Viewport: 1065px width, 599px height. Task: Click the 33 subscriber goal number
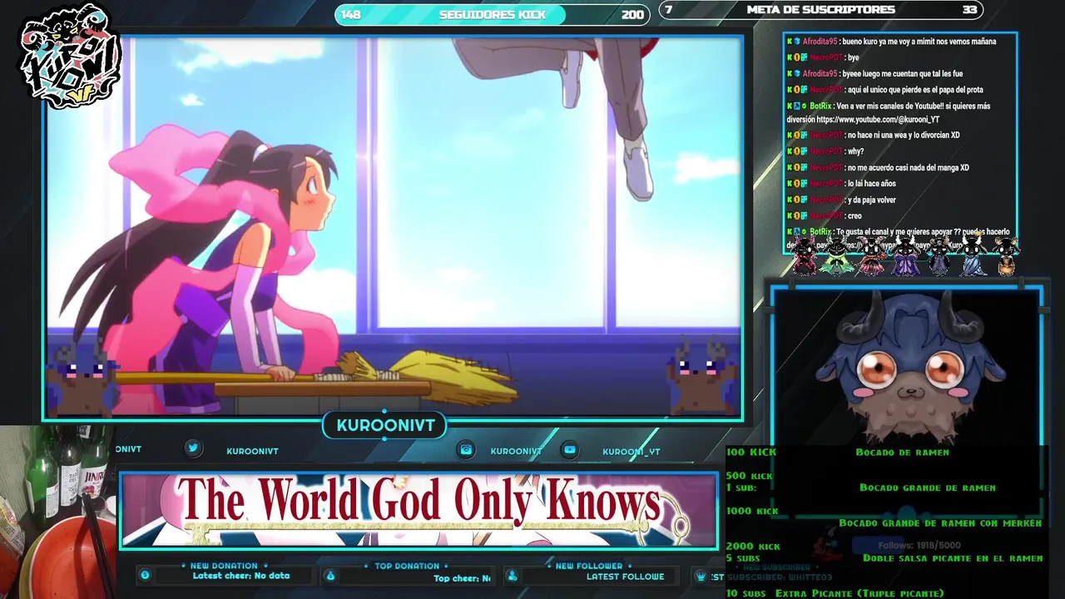969,10
